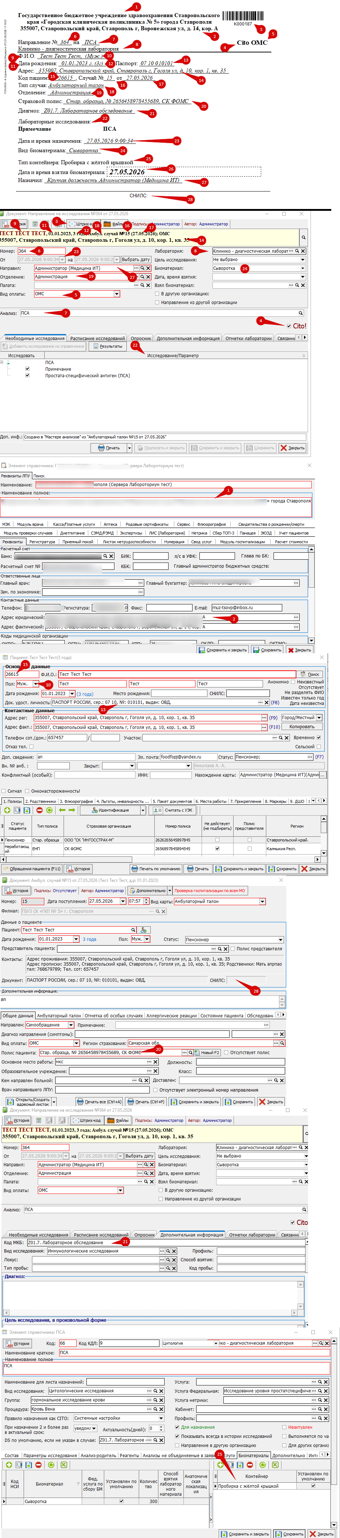The height and width of the screenshot is (1538, 340).
Task: Toggle Для назначения in the ПСА window
Action: click(177, 1427)
